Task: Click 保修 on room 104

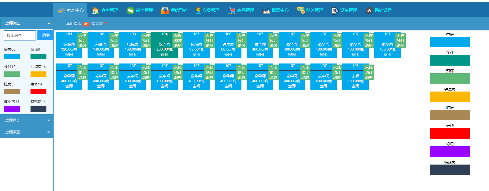Action: [178, 35]
